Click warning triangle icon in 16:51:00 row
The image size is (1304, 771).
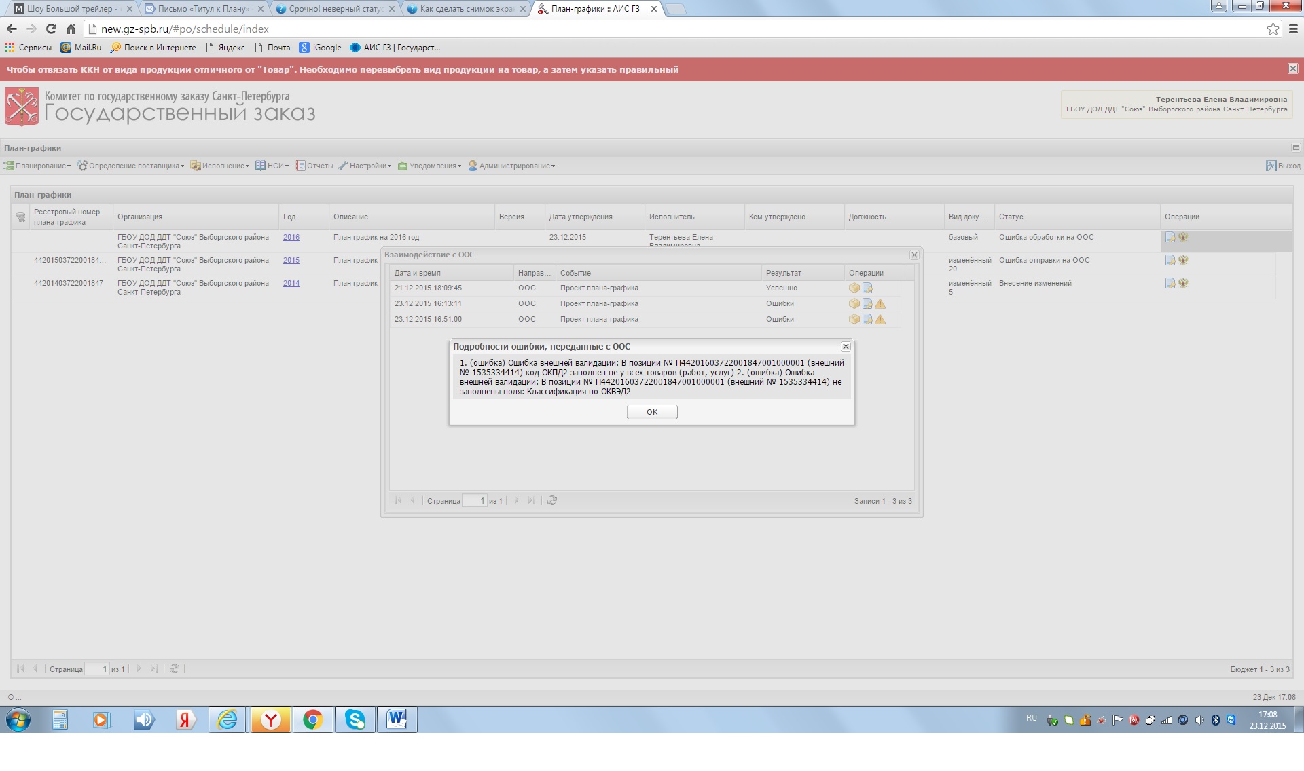click(x=880, y=320)
